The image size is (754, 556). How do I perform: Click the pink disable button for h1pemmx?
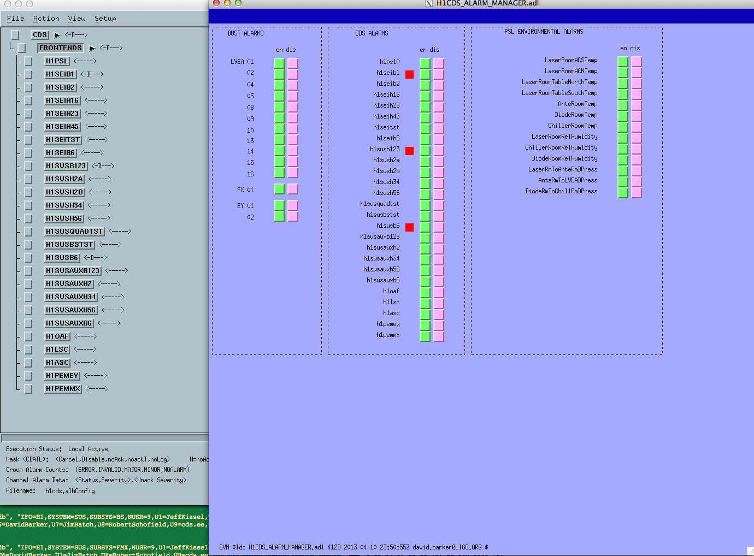click(x=439, y=336)
